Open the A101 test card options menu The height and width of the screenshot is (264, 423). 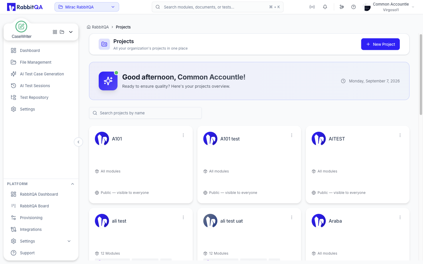tap(292, 135)
